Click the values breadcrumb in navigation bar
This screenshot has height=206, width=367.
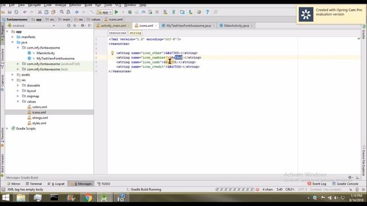point(93,19)
